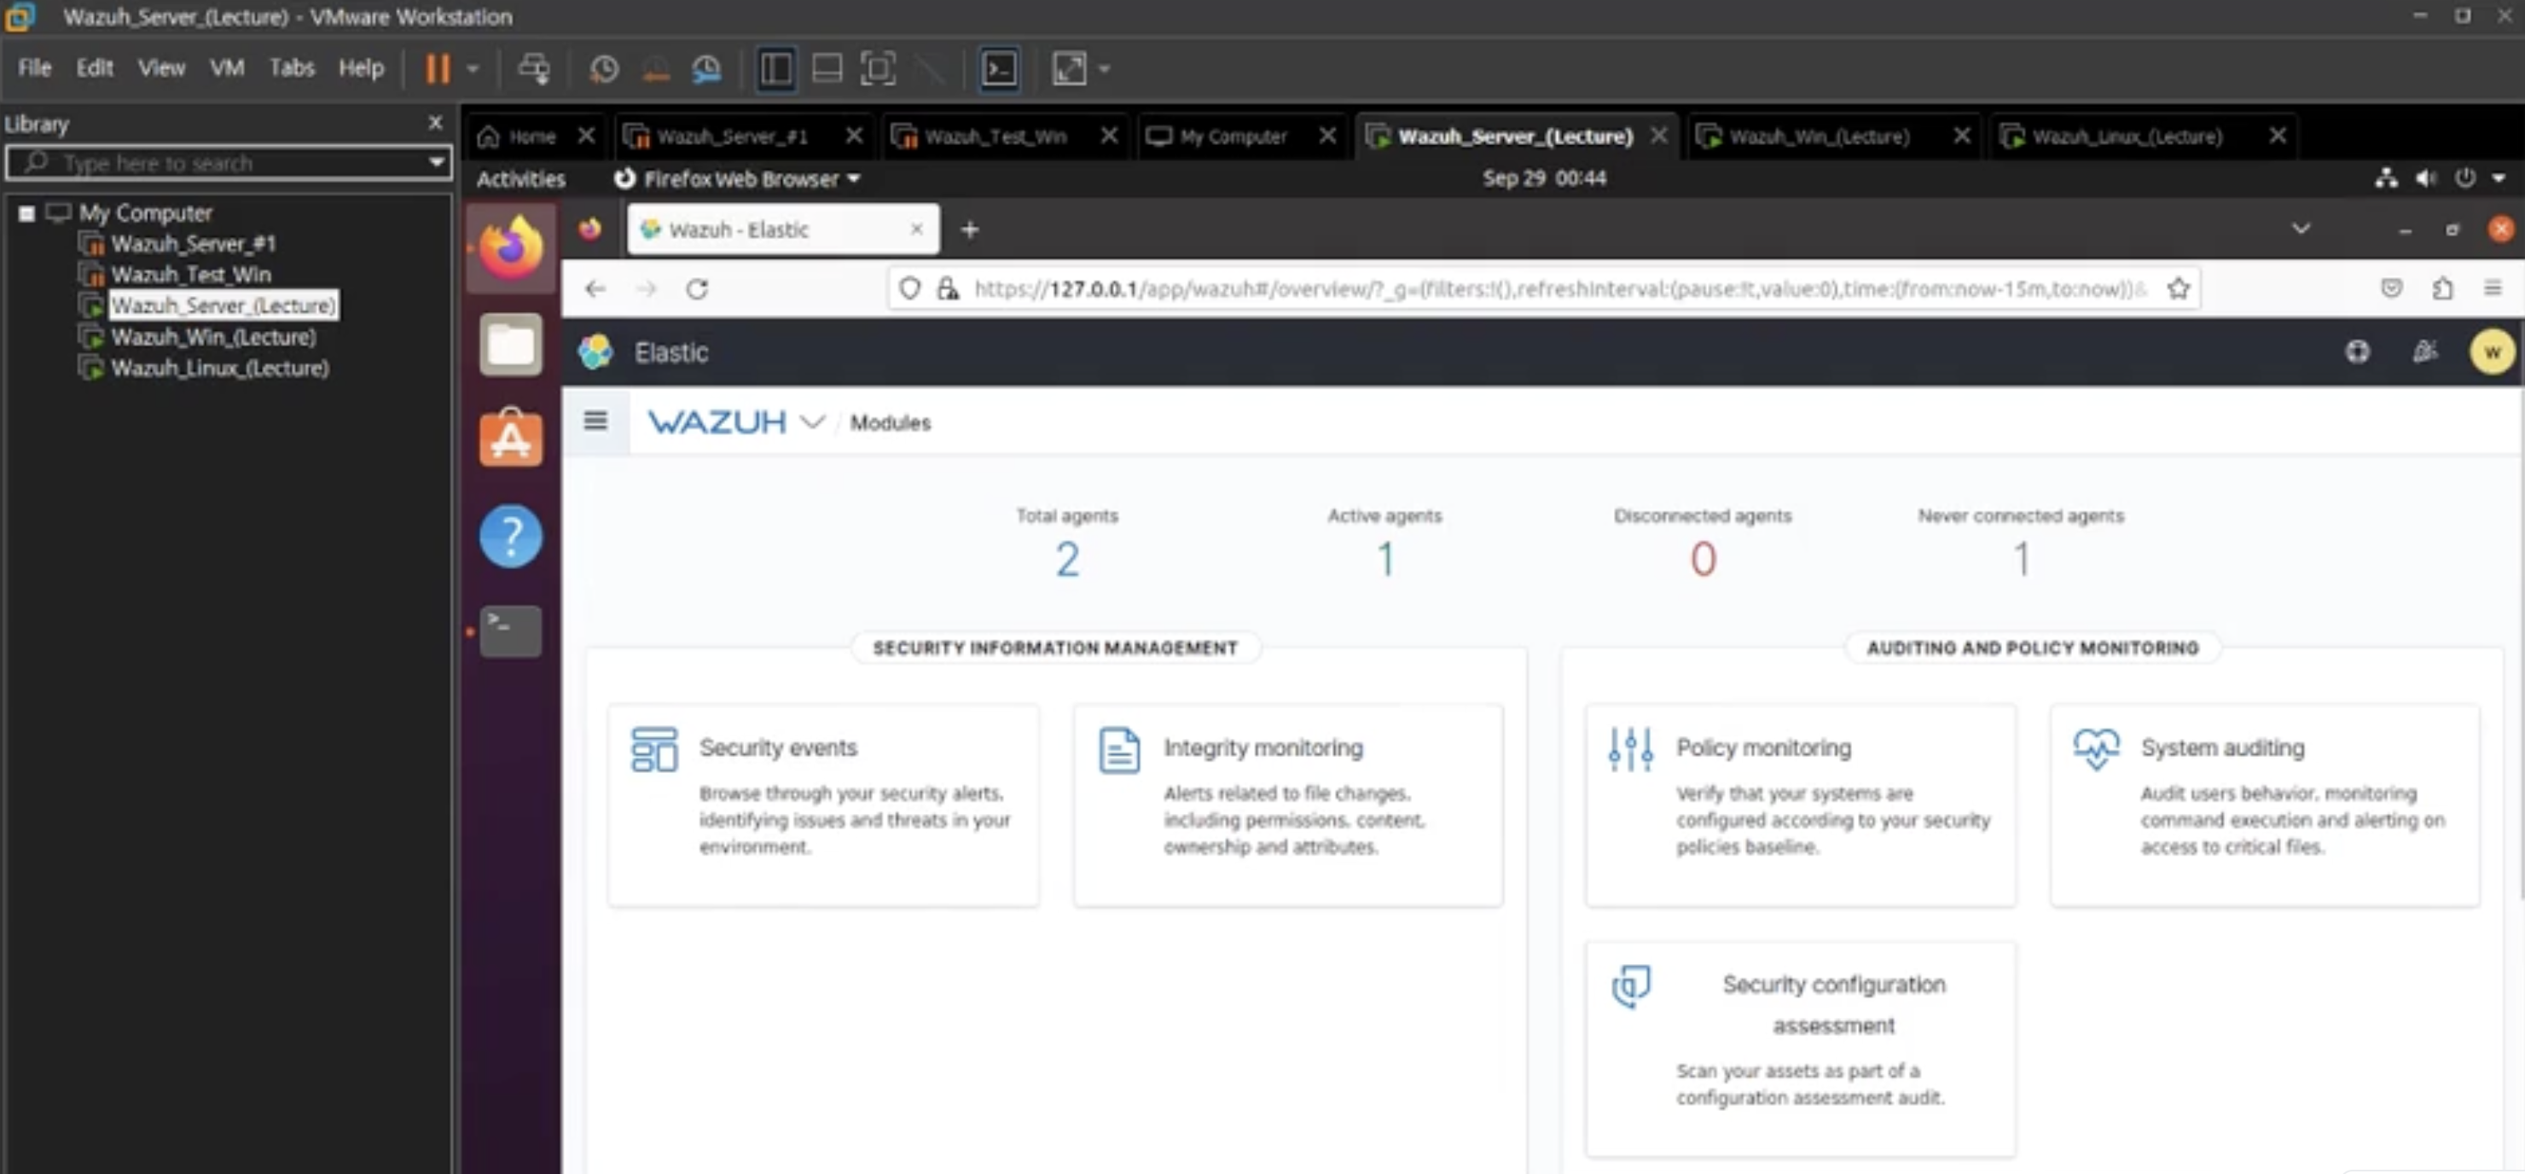Open the Sep 29 00:44 clock
This screenshot has width=2525, height=1174.
tap(1544, 178)
